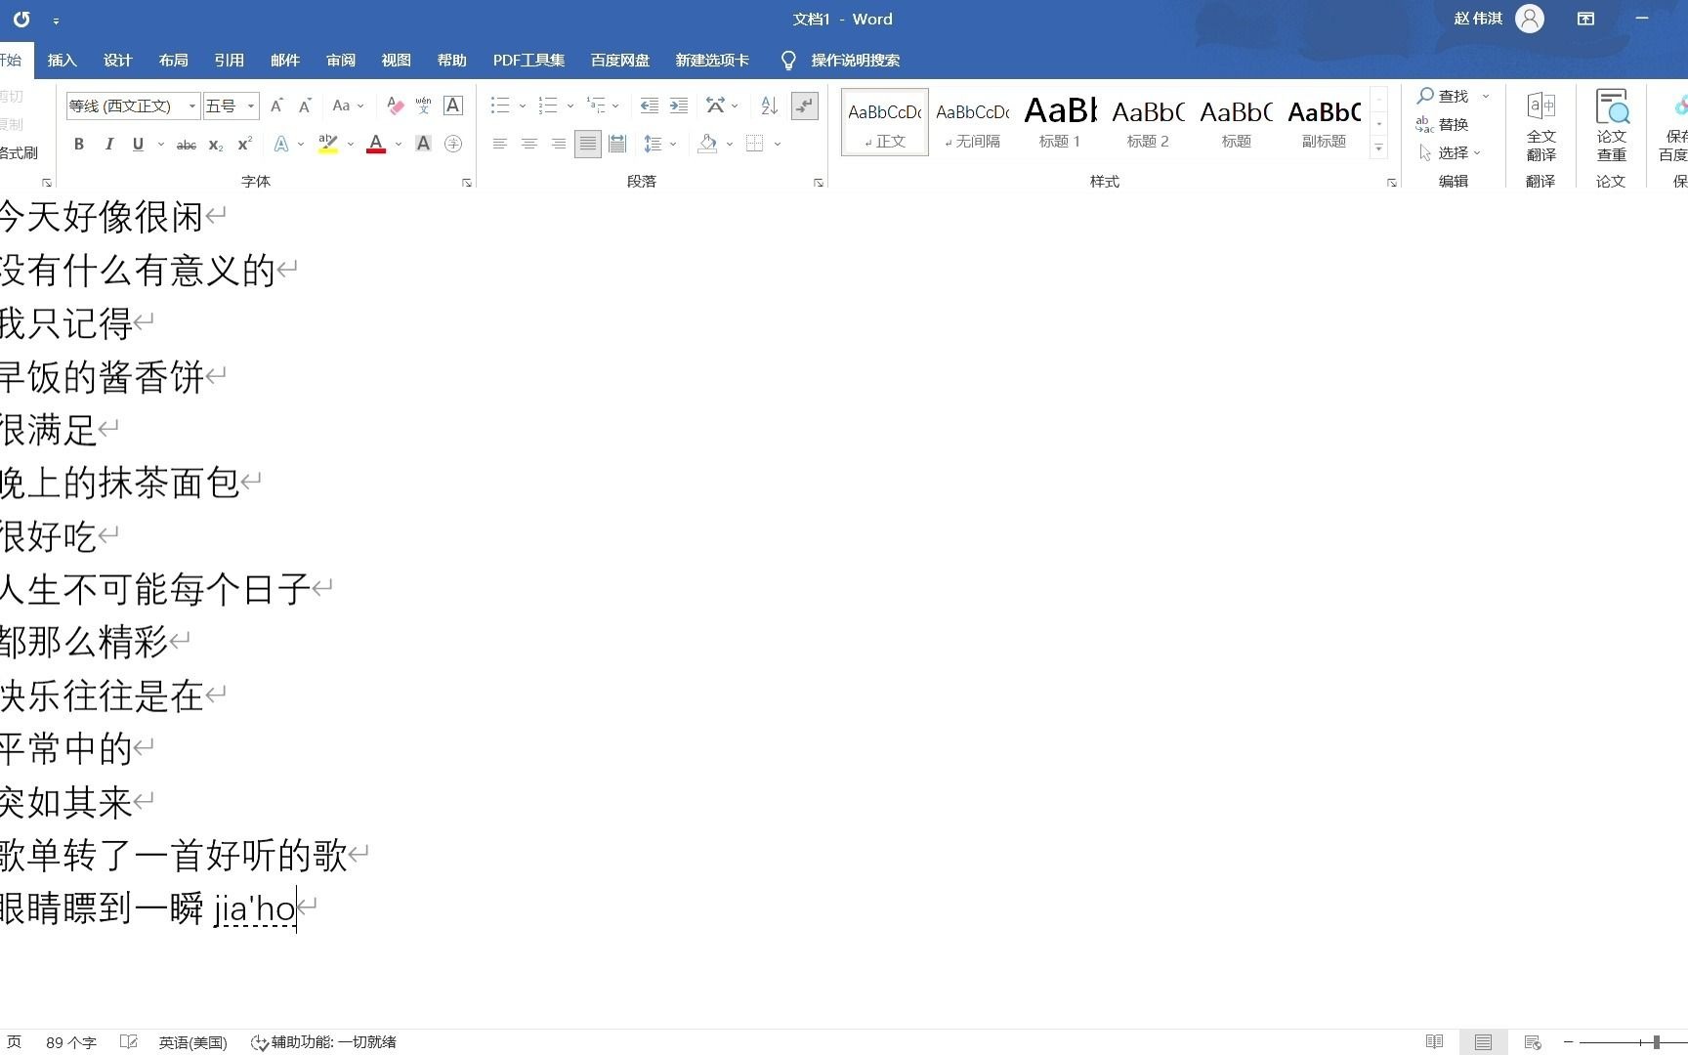Apply 副标题 style
1688x1055 pixels.
point(1324,122)
